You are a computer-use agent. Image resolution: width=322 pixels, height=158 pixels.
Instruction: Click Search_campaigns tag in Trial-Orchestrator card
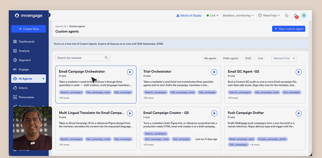coord(155,92)
